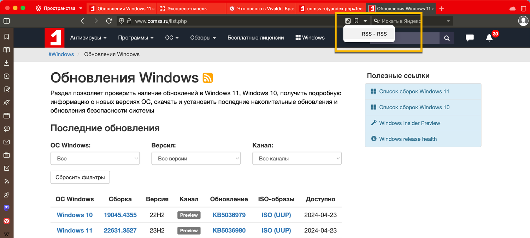Open the Пространства workspaces menu
This screenshot has width=530, height=238.
tap(59, 8)
